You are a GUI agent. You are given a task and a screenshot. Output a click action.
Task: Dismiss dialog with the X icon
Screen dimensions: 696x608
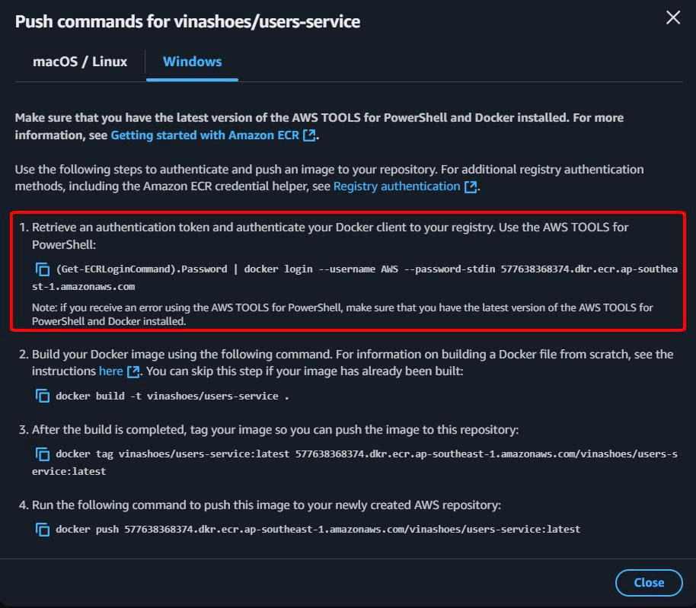point(673,18)
